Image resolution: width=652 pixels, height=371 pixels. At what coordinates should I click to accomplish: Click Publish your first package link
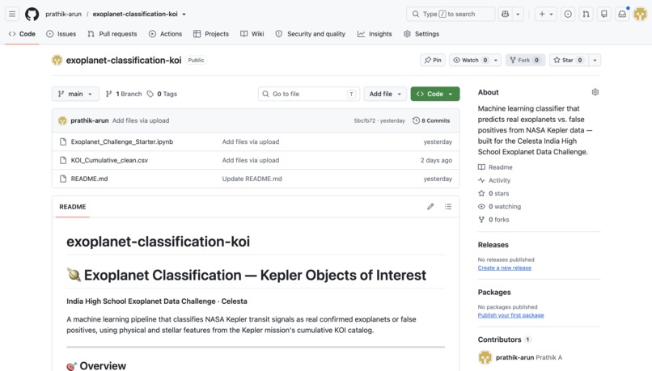(x=510, y=315)
